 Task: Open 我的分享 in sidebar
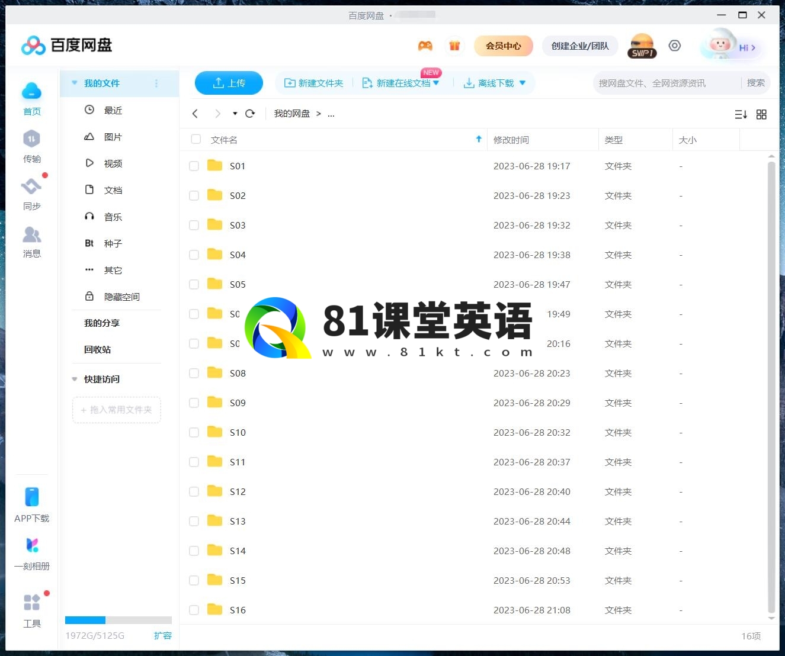pyautogui.click(x=102, y=323)
